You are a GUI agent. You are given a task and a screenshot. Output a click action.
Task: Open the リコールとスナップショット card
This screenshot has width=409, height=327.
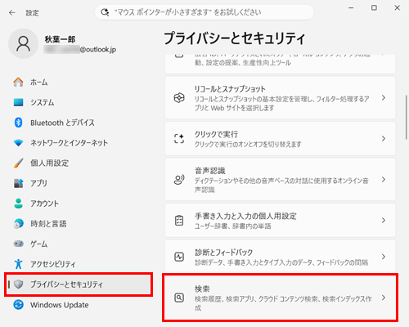pos(281,97)
